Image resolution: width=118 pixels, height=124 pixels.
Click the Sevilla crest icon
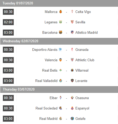pyautogui.click(x=72, y=22)
